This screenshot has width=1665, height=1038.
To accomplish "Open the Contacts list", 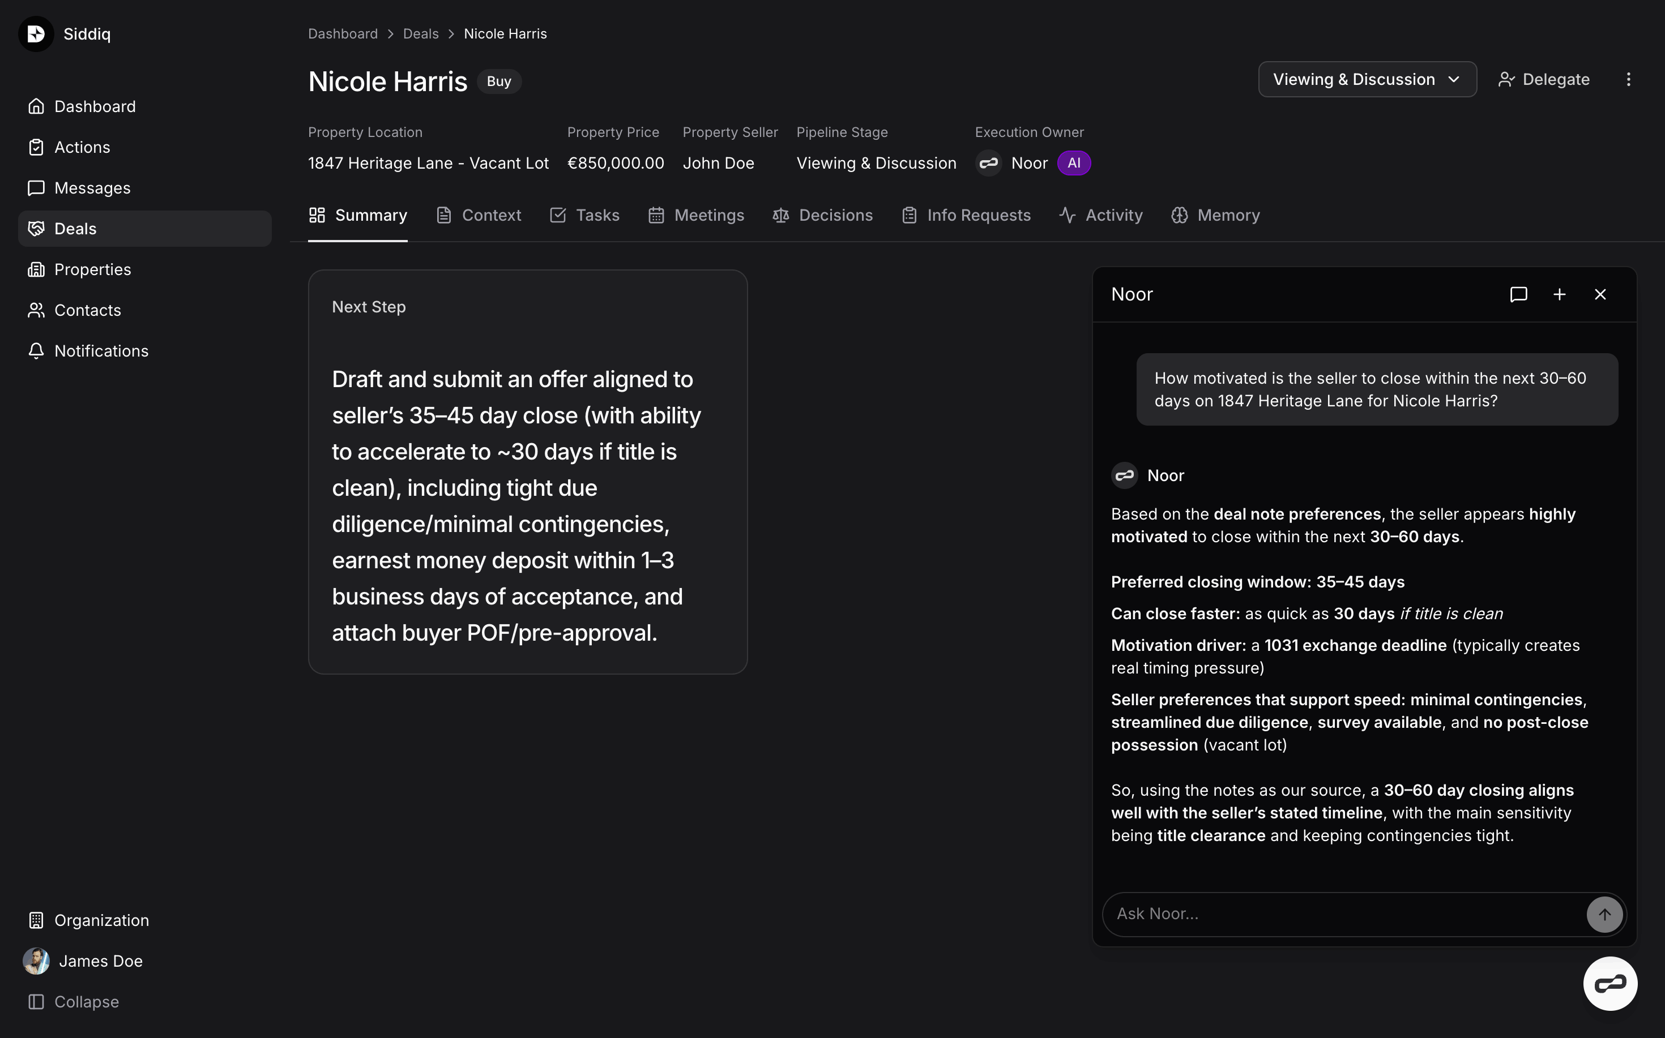I will (x=87, y=310).
